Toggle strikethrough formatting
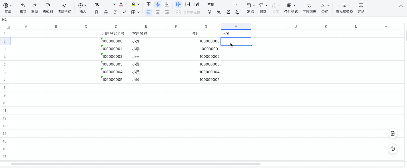This screenshot has width=407, height=168. (x=106, y=12)
